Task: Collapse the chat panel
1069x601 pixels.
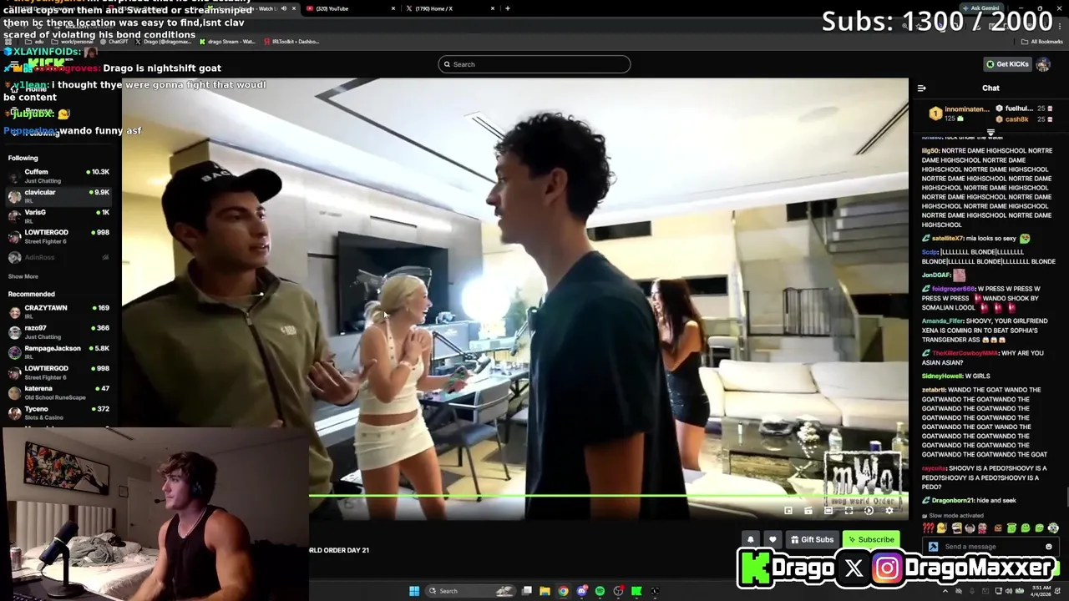Action: [922, 88]
